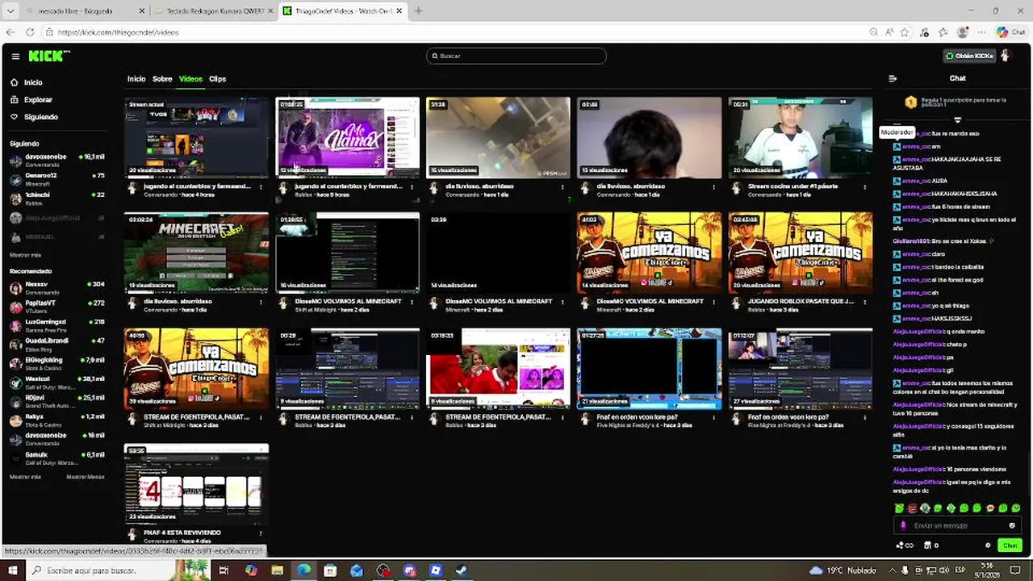Open options menu for the 'Stream cocina under' video

tap(864, 186)
